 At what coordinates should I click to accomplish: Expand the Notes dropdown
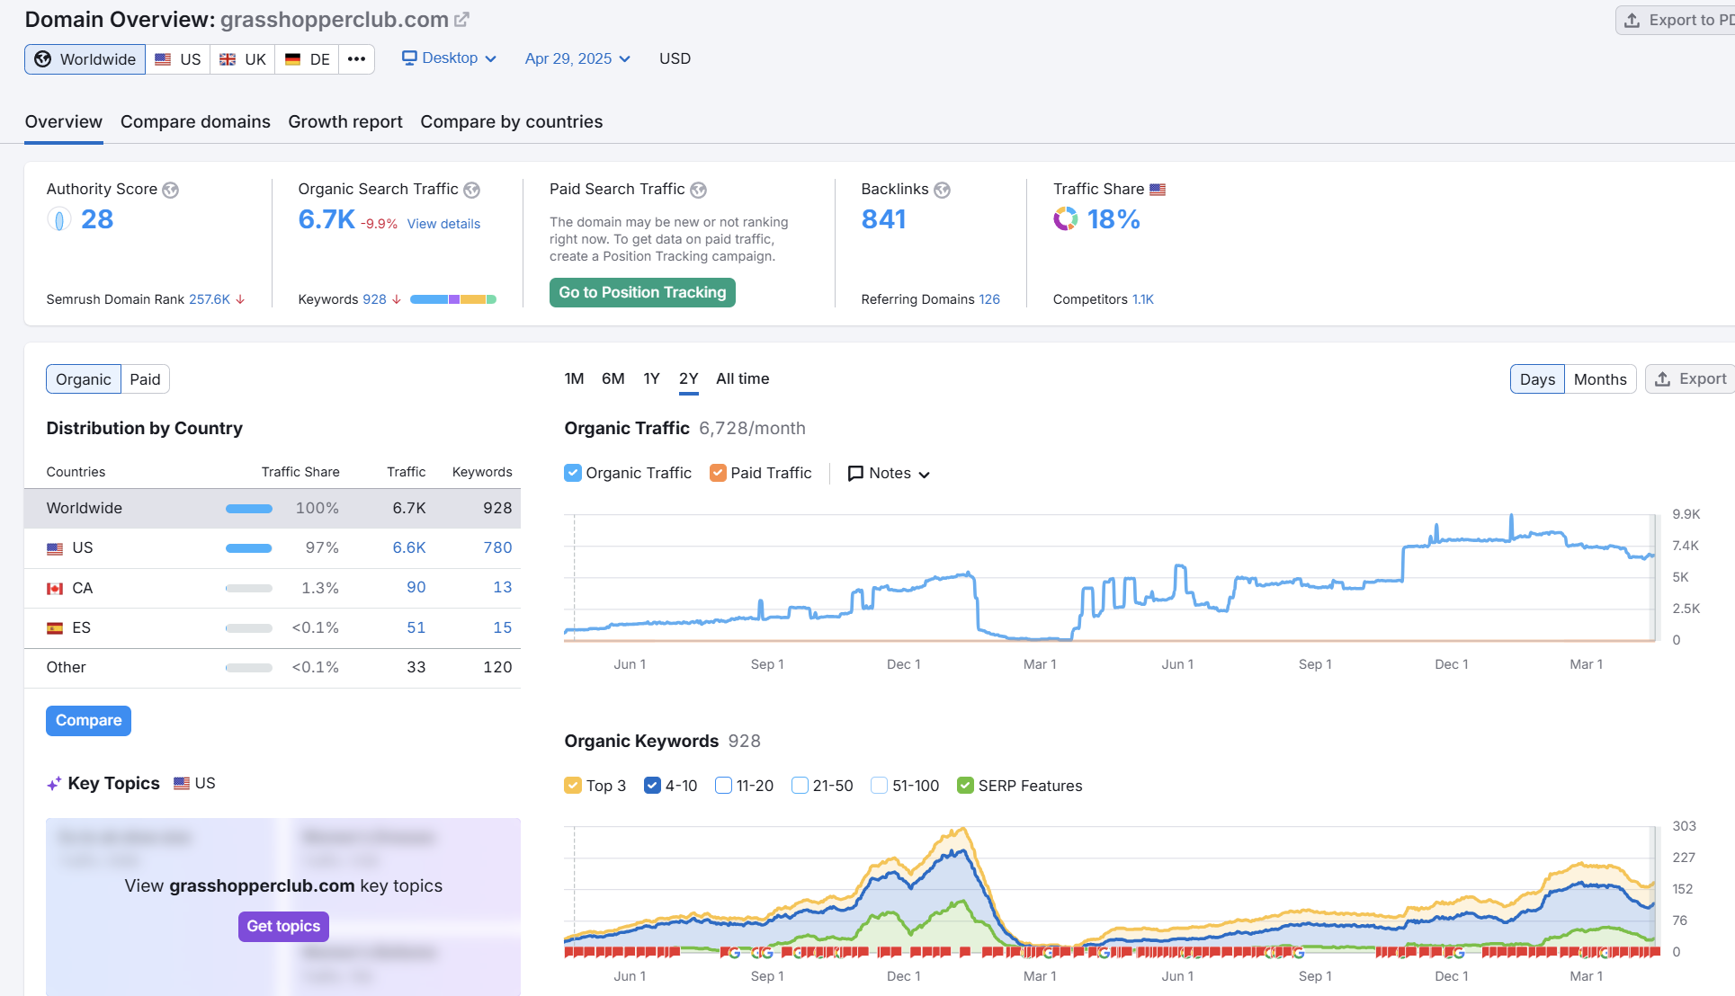889,474
